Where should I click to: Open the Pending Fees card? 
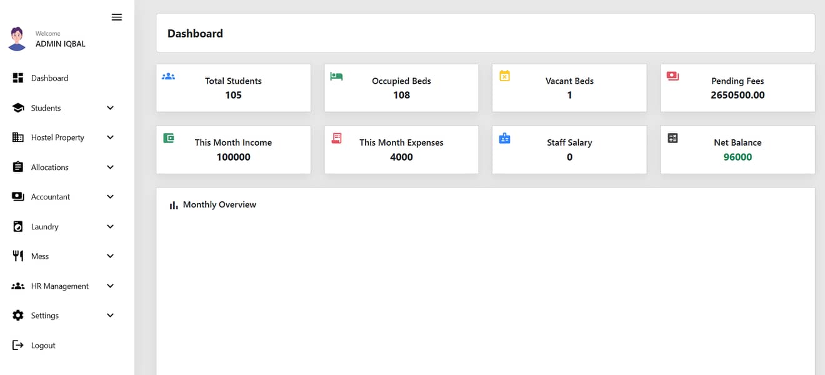737,88
